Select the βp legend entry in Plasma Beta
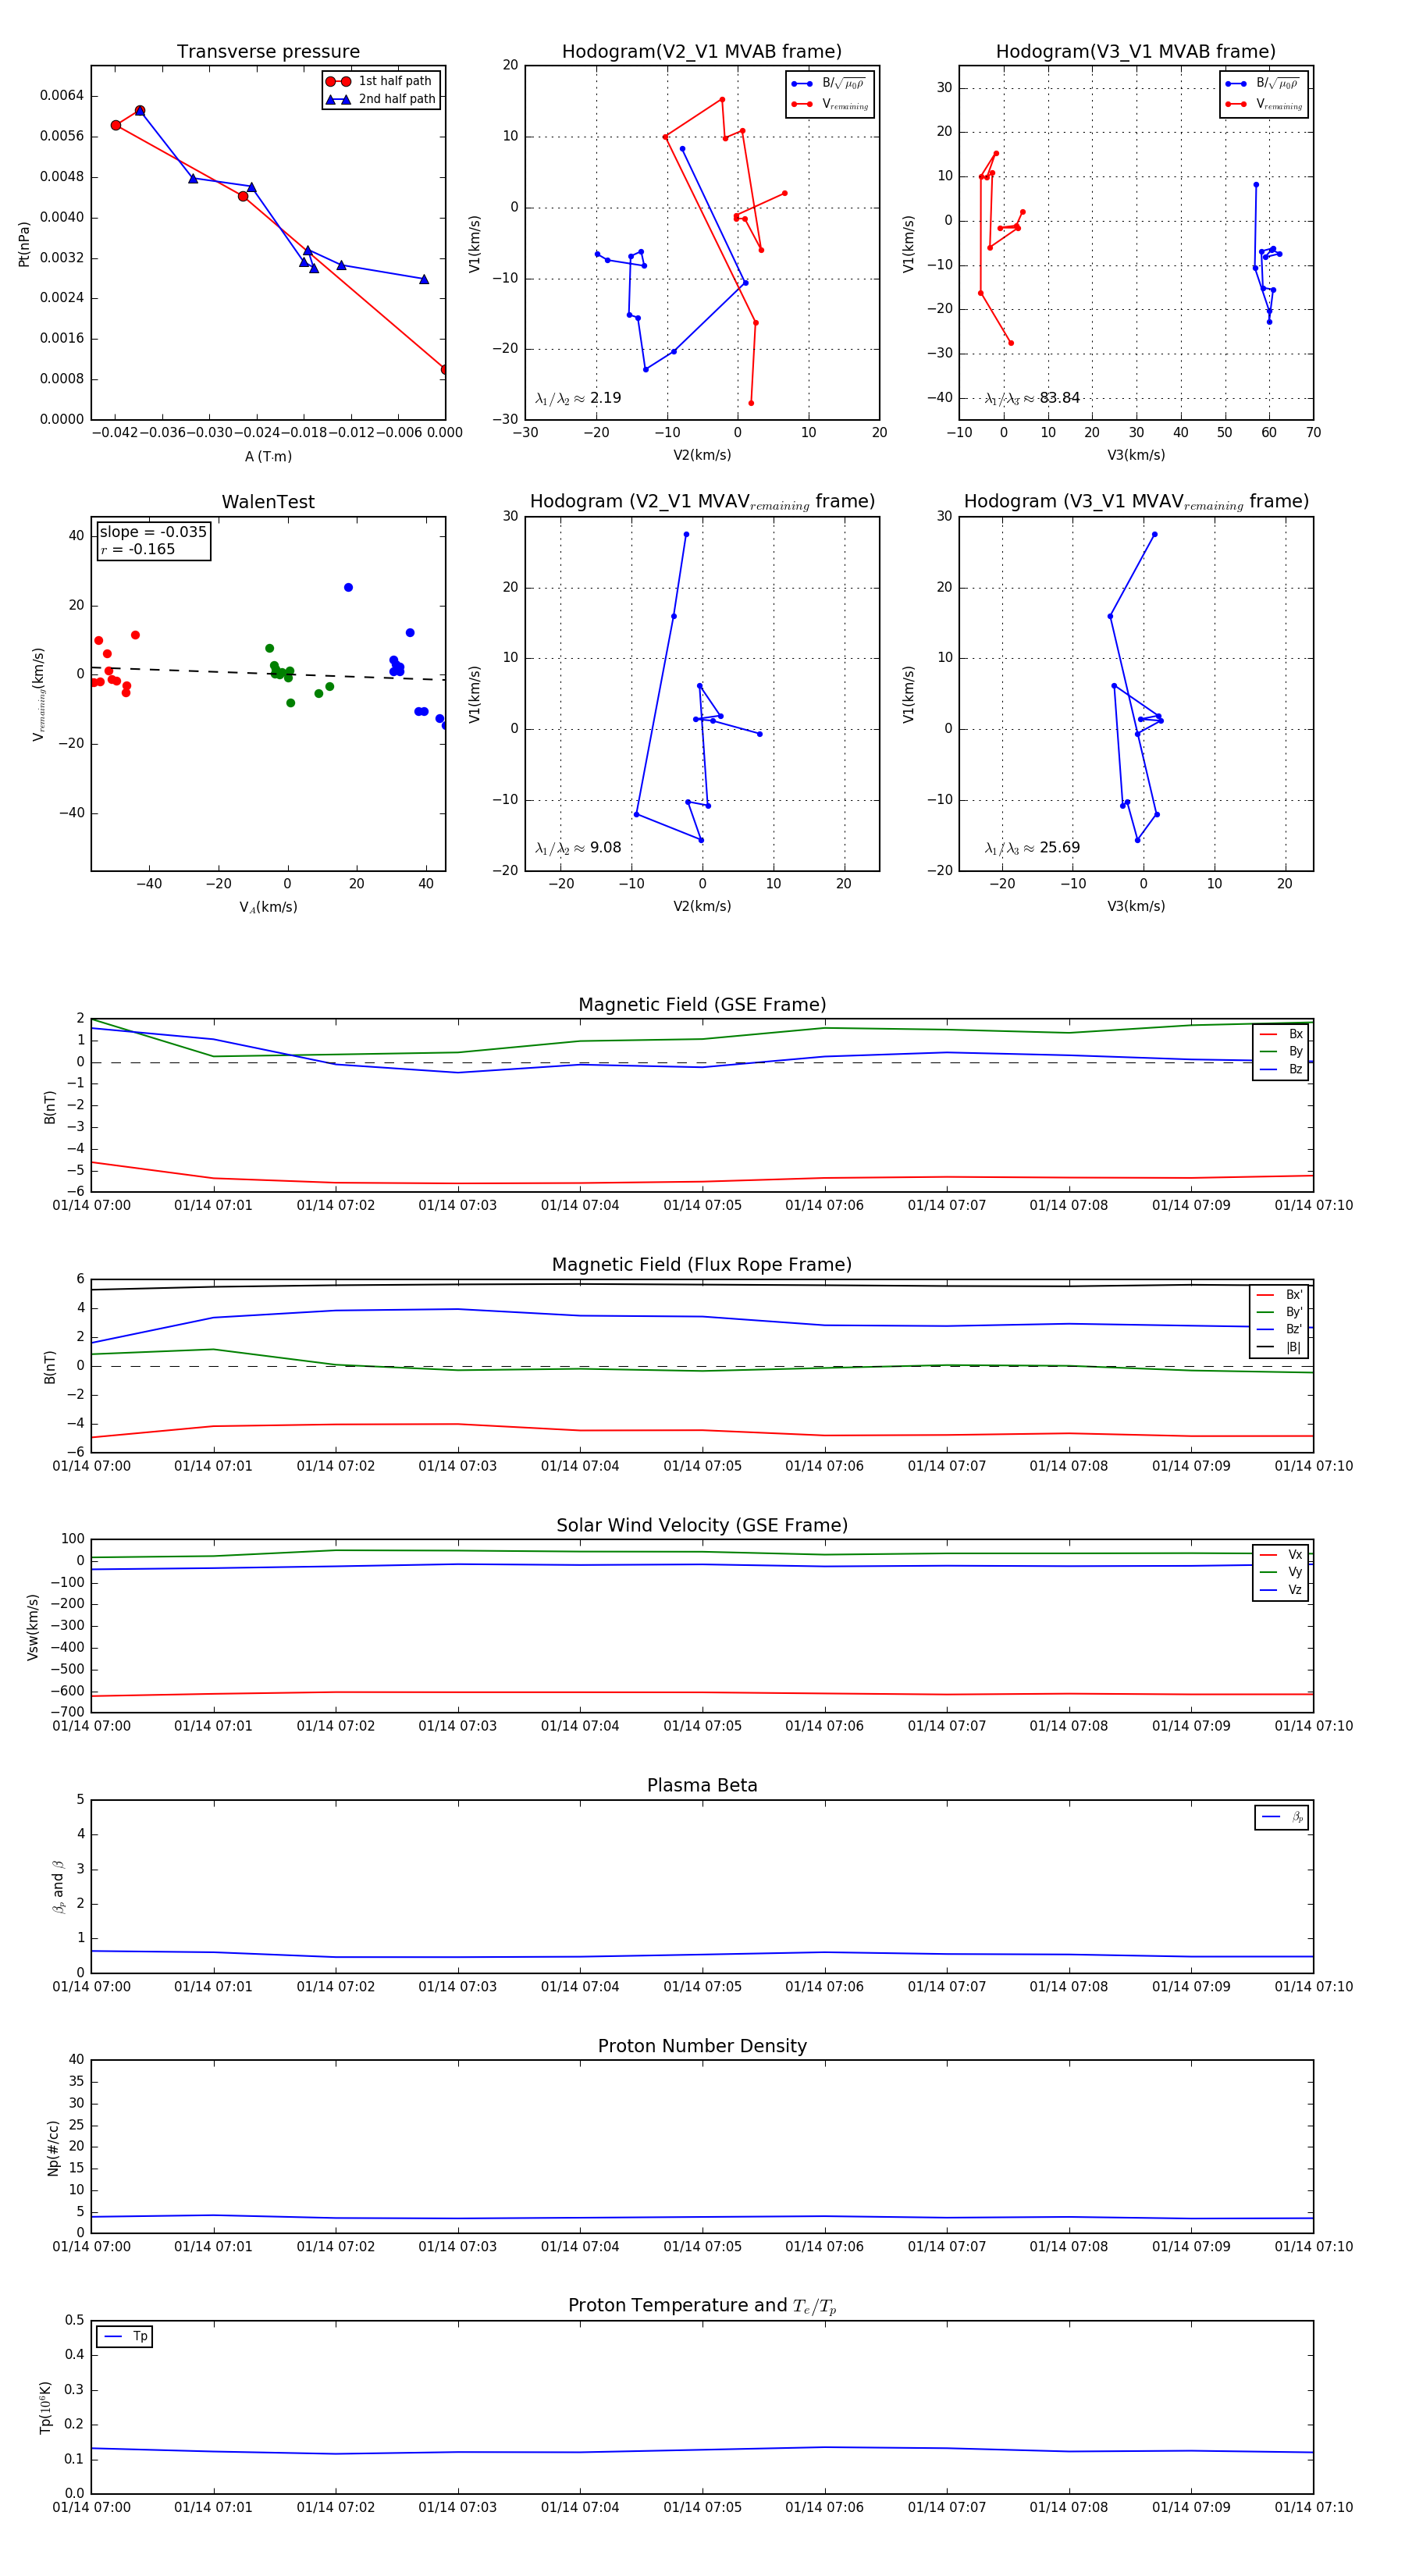Viewport: 1405px width, 2576px height. tap(1283, 1817)
